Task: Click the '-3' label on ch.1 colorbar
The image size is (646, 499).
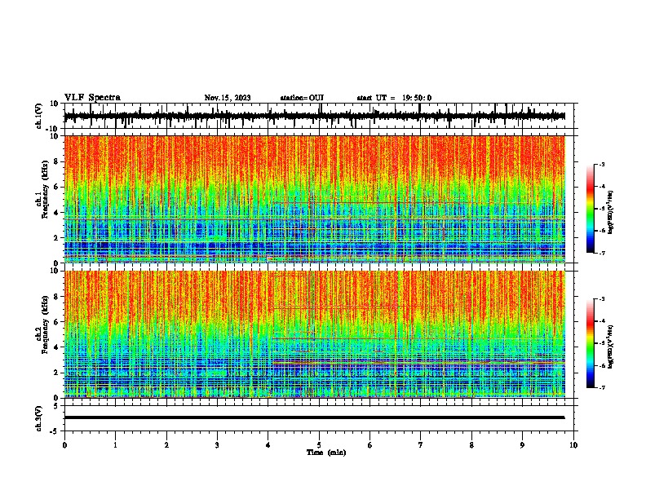Action: (x=601, y=164)
